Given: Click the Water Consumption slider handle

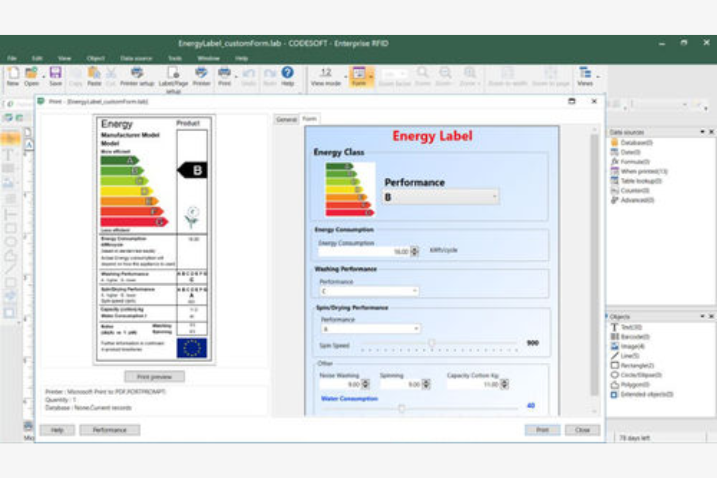Looking at the screenshot, I should (x=402, y=409).
